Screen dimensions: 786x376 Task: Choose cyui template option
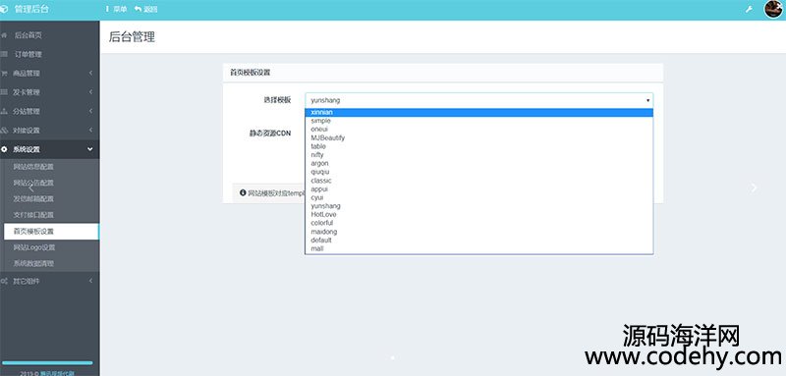[478, 197]
